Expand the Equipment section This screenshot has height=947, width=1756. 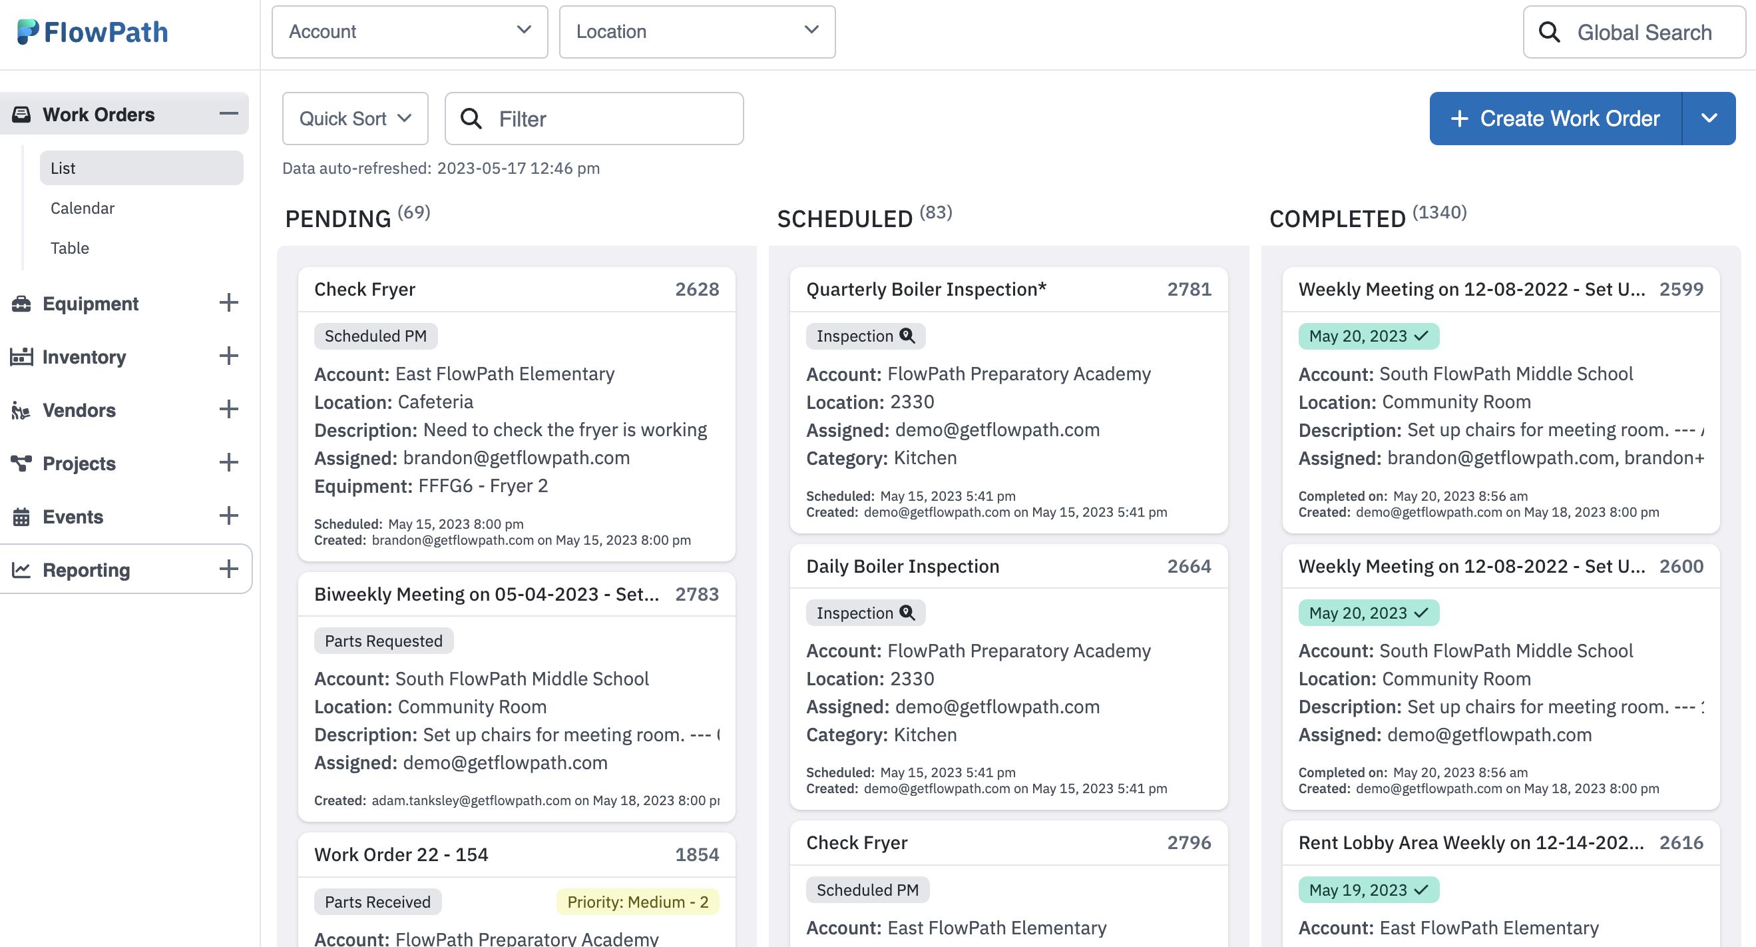click(230, 303)
